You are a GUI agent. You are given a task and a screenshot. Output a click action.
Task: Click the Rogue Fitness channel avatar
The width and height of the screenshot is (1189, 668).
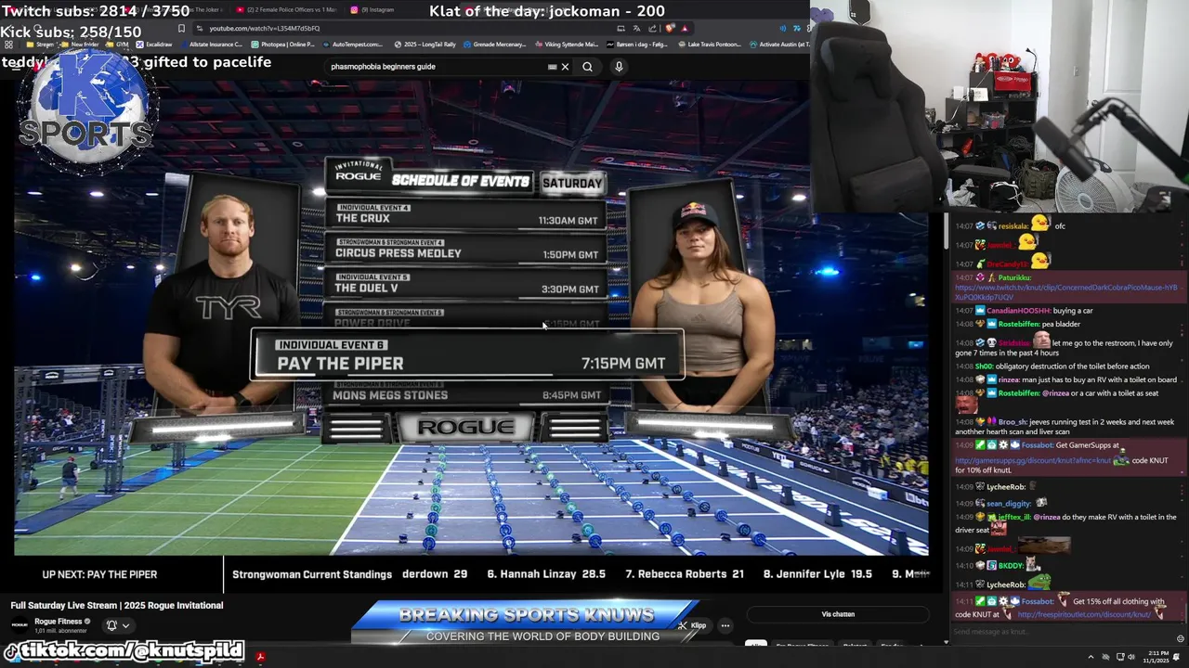pyautogui.click(x=20, y=624)
